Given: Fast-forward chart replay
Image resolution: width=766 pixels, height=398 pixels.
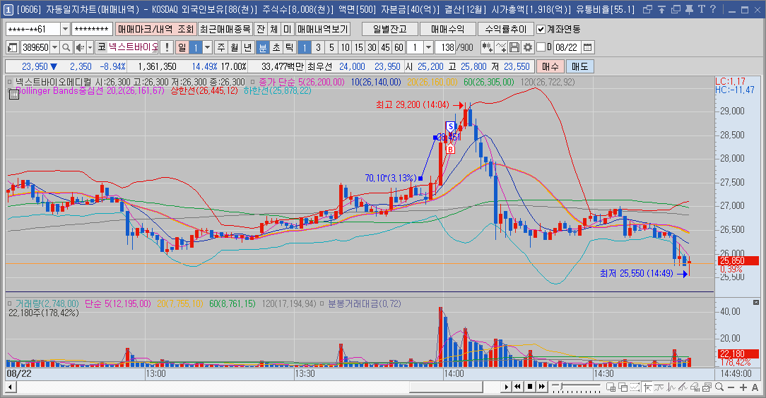Looking at the screenshot, I should click(x=542, y=387).
